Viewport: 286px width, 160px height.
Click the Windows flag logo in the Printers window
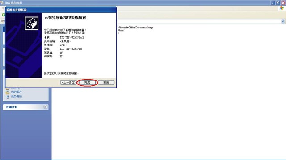282,8
